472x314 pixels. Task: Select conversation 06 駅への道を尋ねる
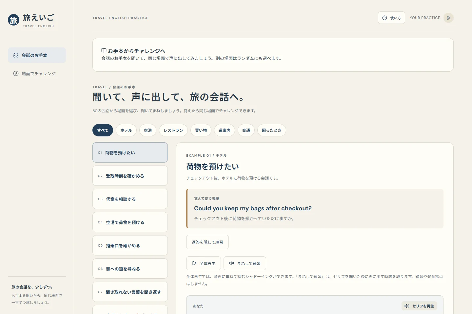point(130,269)
